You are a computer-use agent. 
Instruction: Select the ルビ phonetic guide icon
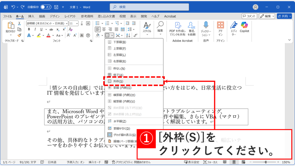(x=82, y=23)
